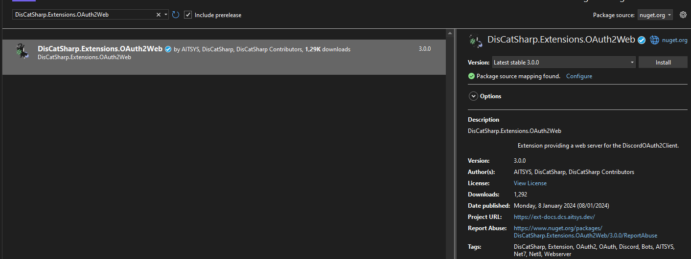Open the Package source dropdown

(x=655, y=15)
